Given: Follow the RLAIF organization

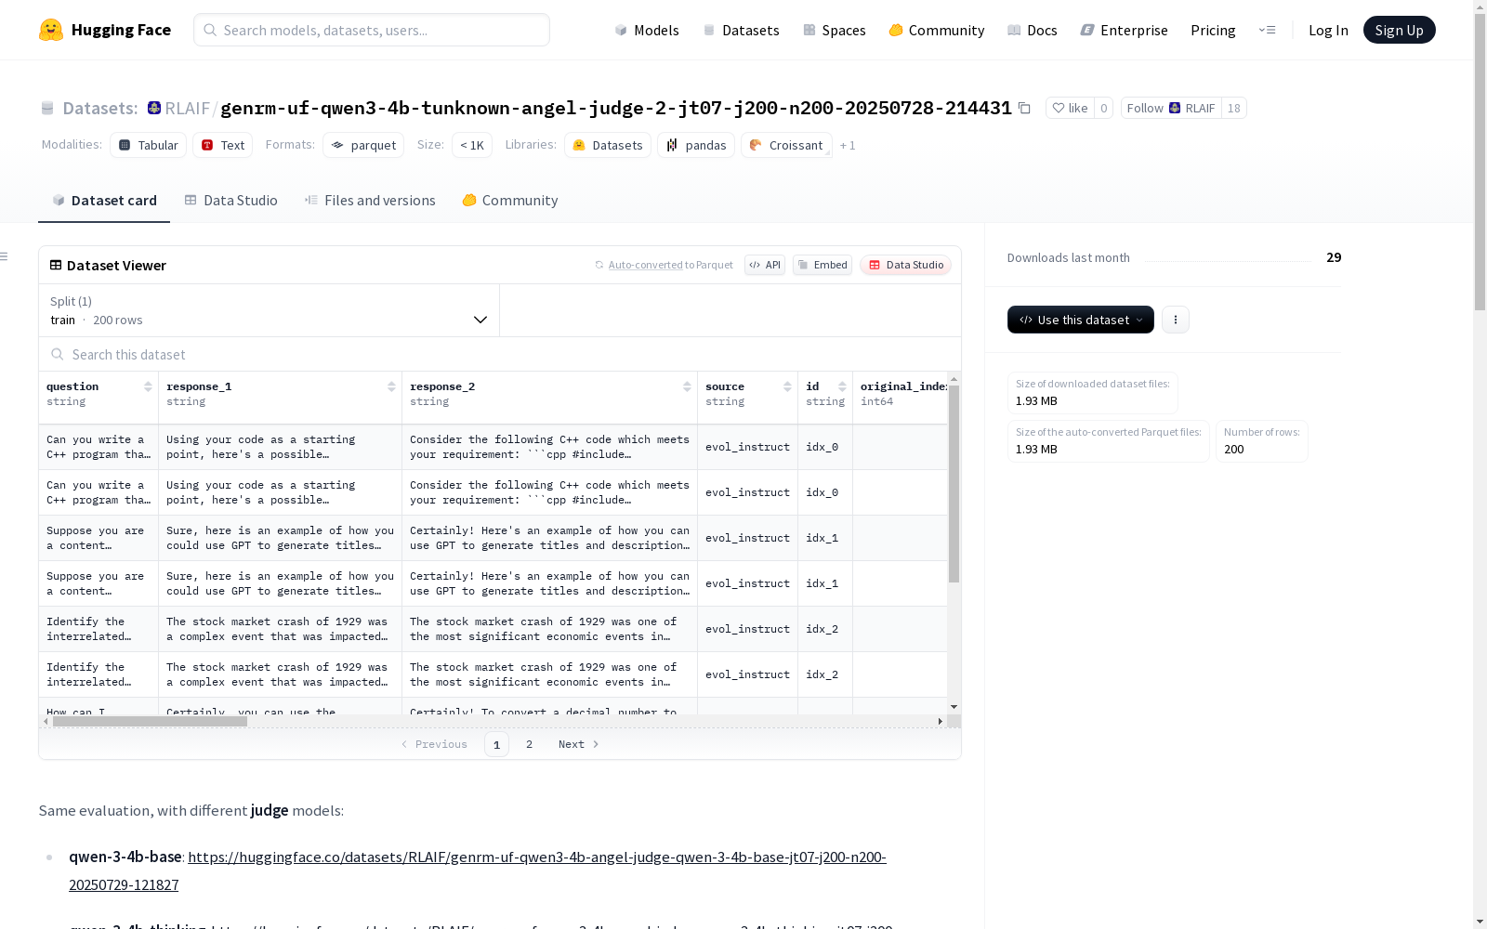Looking at the screenshot, I should point(1171,108).
